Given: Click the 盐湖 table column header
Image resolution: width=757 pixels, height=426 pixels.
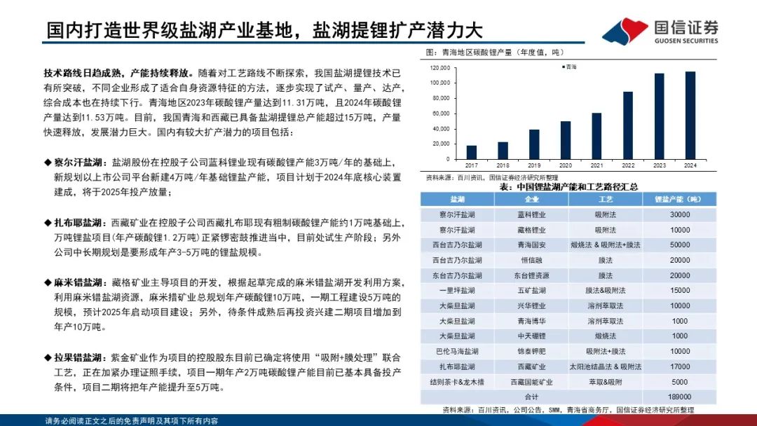Looking at the screenshot, I should tap(457, 199).
